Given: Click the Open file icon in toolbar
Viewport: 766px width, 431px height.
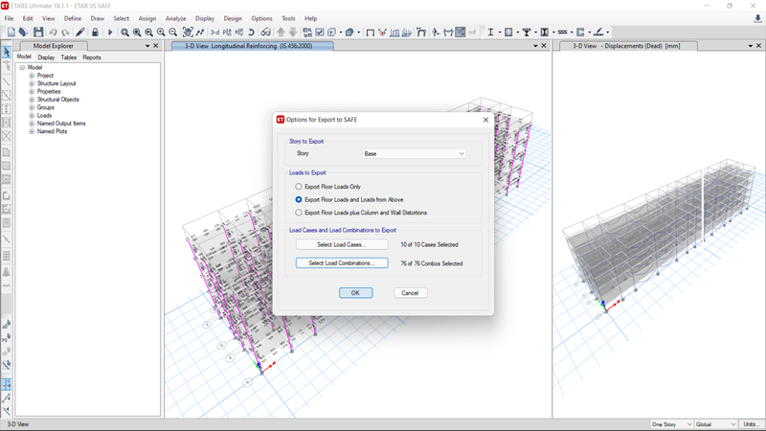Looking at the screenshot, I should (23, 33).
